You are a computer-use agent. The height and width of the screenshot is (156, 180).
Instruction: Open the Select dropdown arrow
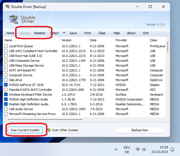[x=64, y=33]
